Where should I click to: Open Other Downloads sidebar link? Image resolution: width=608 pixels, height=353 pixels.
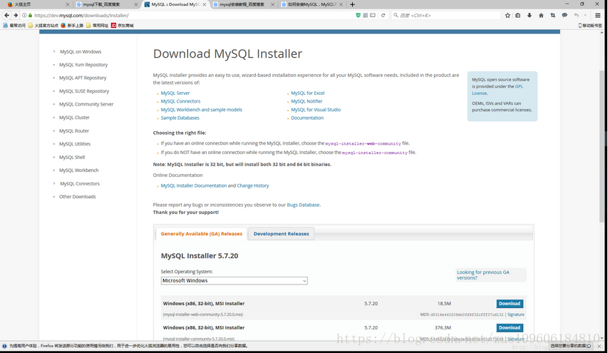[x=77, y=197]
